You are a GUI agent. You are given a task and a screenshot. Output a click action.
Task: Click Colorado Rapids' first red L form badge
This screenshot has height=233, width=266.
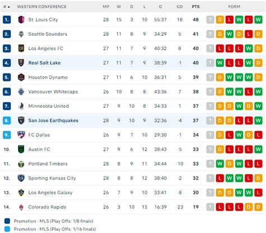220,207
